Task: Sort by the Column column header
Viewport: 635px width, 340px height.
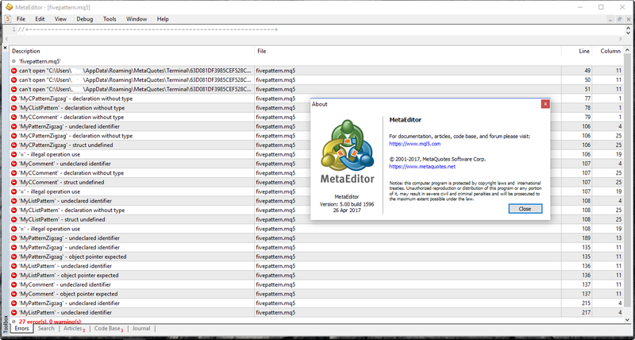Action: click(607, 52)
